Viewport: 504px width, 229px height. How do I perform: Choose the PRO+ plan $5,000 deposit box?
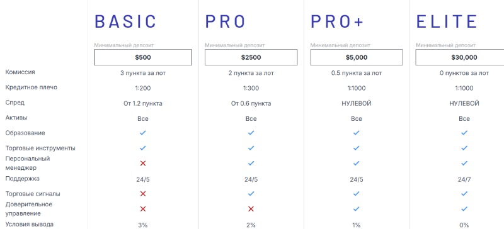coord(357,57)
